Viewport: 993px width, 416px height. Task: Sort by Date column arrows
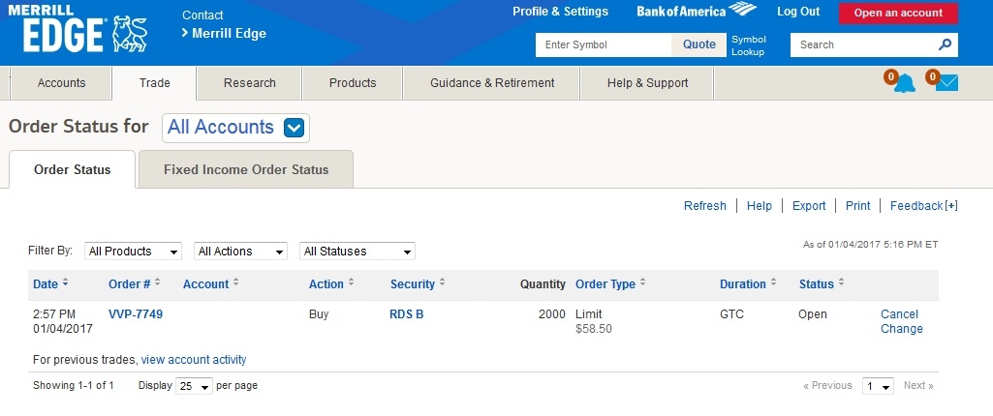(x=65, y=283)
